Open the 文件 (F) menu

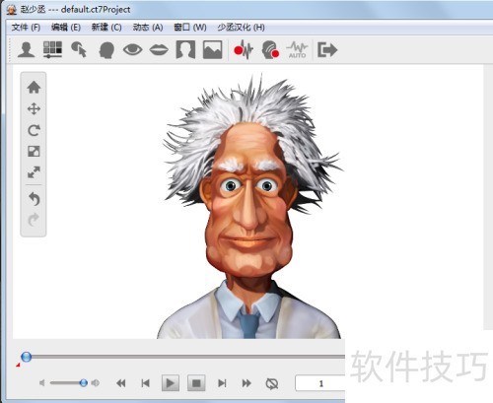tap(26, 28)
